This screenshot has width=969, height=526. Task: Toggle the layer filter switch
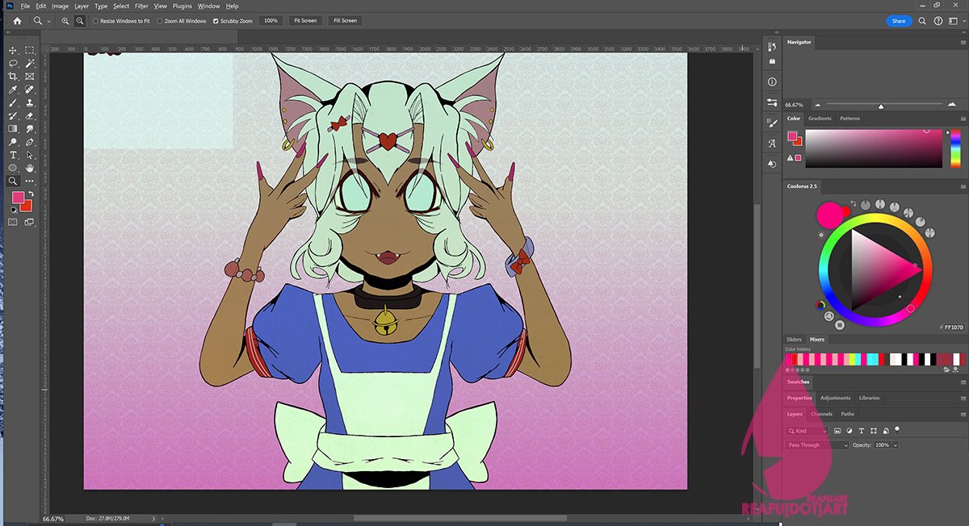pos(896,430)
